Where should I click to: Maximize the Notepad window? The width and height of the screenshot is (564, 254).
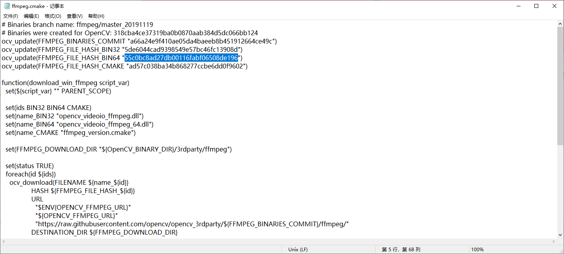click(536, 6)
